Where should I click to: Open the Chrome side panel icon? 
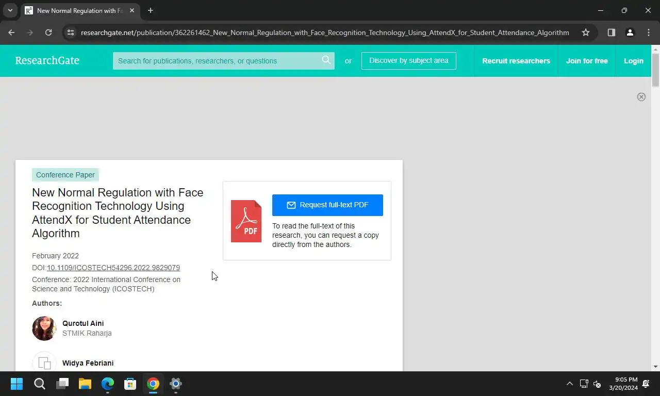(611, 32)
